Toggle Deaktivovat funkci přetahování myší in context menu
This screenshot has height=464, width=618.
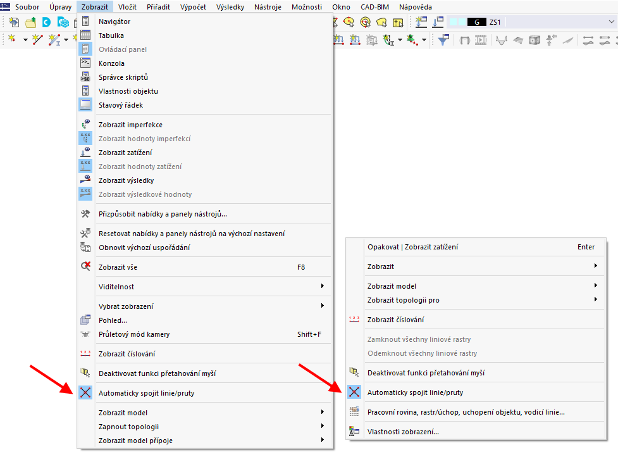[476, 373]
